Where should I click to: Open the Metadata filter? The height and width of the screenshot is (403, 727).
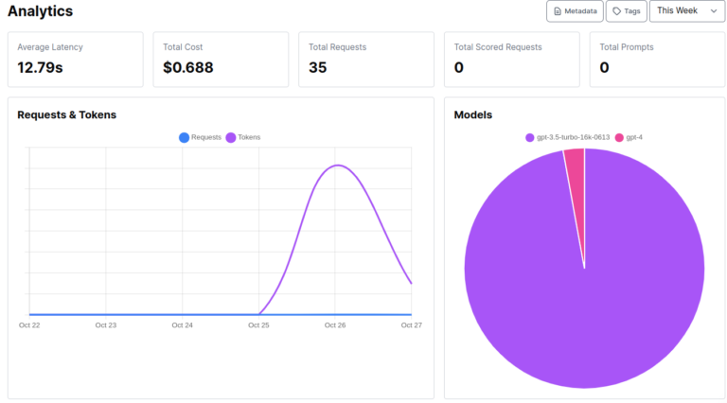pos(575,11)
